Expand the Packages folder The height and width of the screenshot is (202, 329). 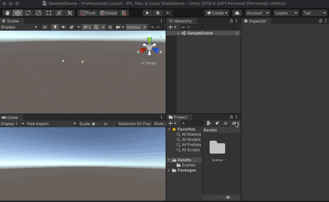tap(169, 170)
